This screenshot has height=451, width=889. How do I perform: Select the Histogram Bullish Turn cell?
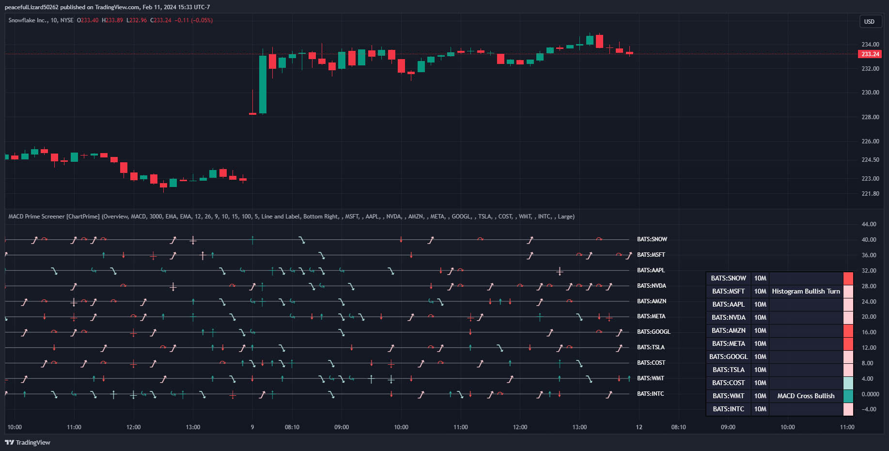coord(806,292)
